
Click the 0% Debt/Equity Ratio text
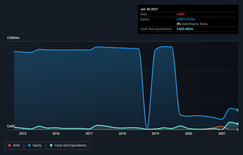(x=192, y=24)
